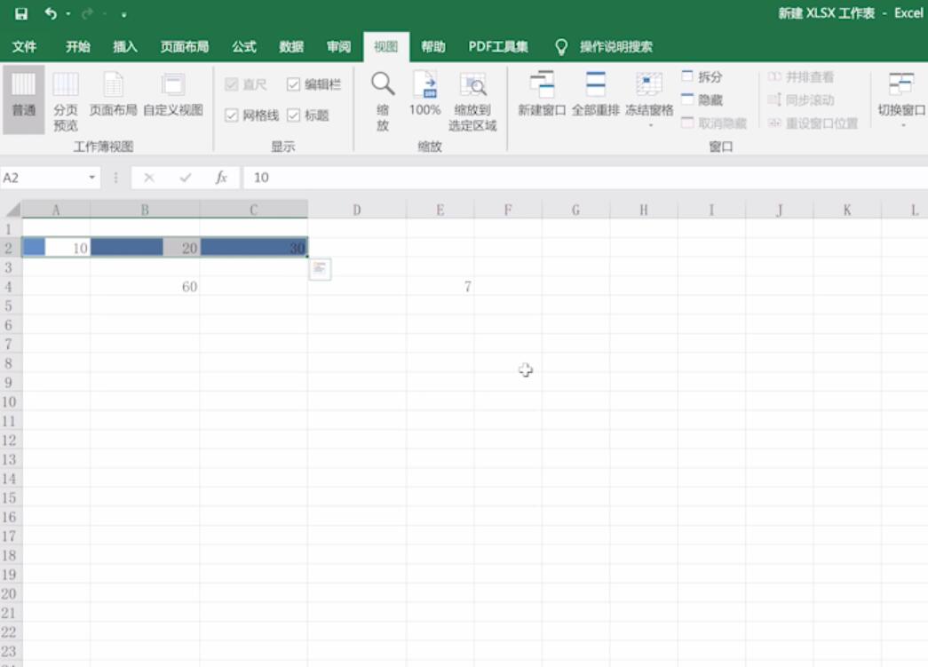This screenshot has height=667, width=928.
Task: Click the Name Box showing A2
Action: [x=43, y=178]
